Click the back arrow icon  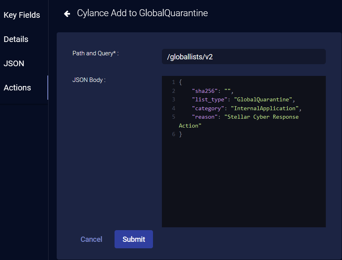click(x=67, y=14)
